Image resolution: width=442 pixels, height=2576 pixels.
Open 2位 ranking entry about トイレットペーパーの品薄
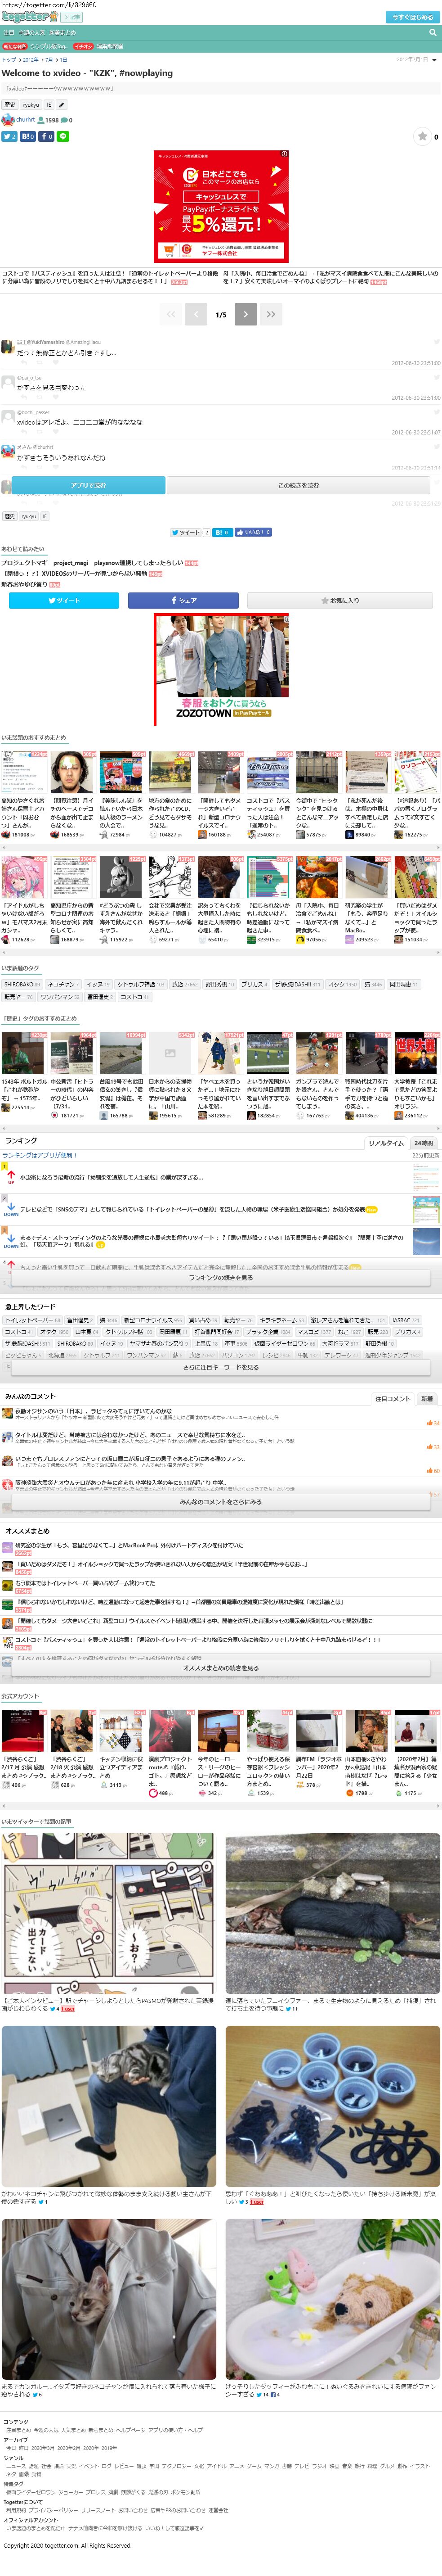click(x=192, y=1209)
